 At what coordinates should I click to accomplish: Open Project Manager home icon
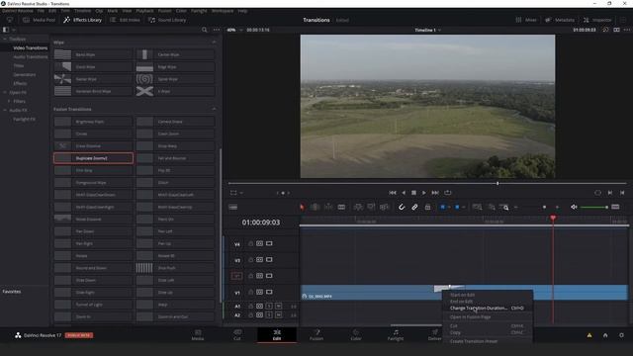coord(605,335)
